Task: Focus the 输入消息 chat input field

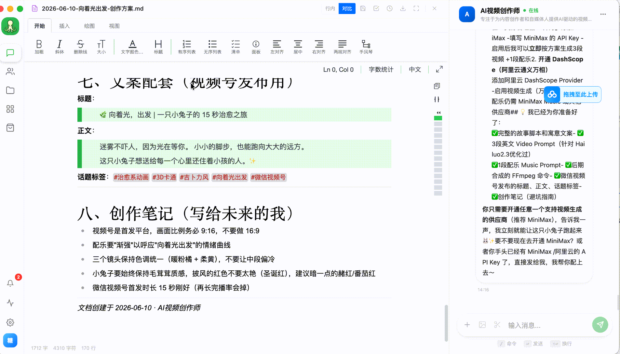Action: pyautogui.click(x=548, y=325)
